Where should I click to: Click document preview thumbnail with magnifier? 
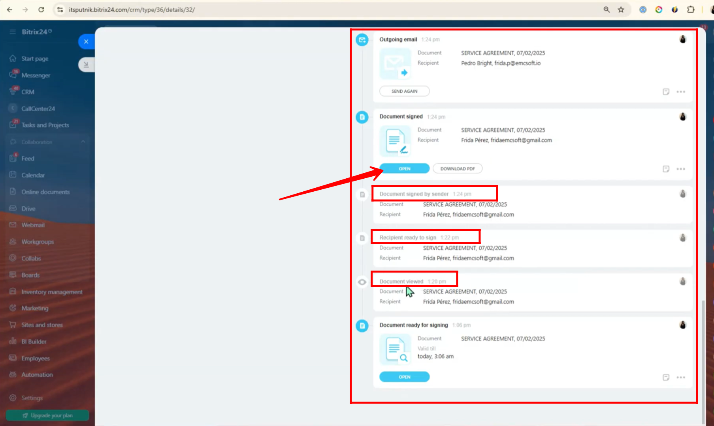[395, 349]
